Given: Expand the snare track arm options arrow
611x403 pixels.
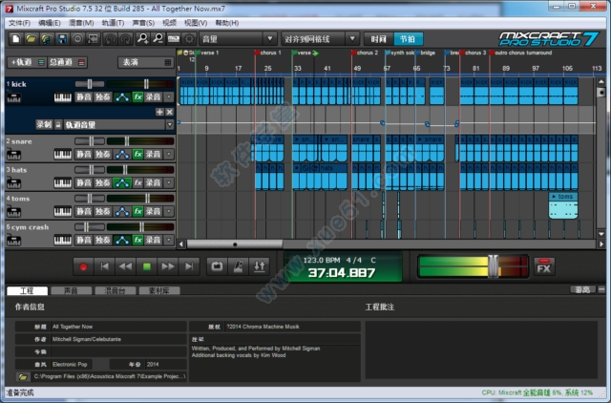Looking at the screenshot, I should coord(169,155).
